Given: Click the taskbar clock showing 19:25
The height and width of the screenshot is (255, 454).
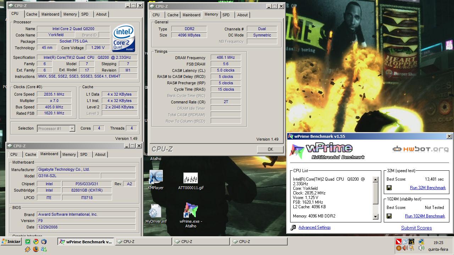Looking at the screenshot, I should pos(438,243).
